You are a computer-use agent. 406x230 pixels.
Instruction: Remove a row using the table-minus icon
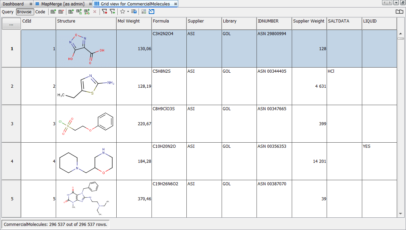(x=61, y=12)
